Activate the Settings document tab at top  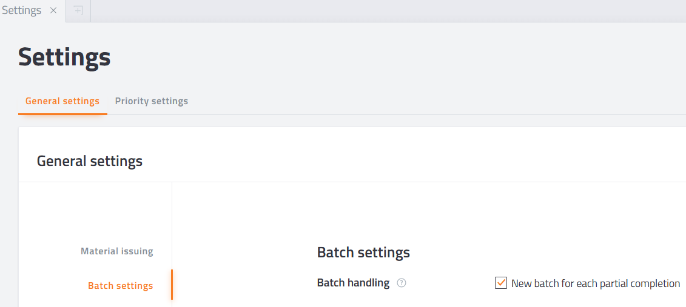21,10
